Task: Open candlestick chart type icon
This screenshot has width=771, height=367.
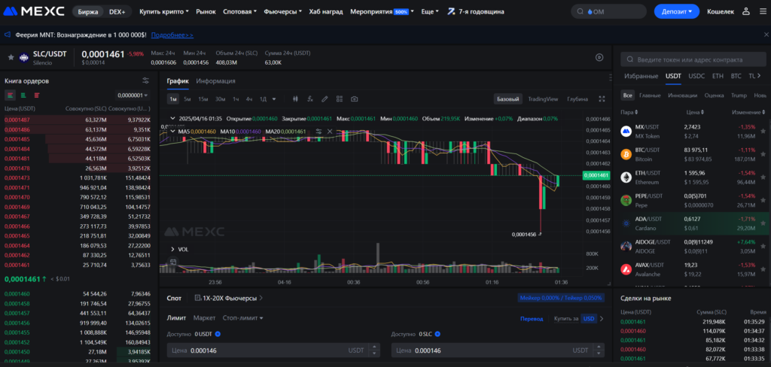Action: tap(295, 99)
